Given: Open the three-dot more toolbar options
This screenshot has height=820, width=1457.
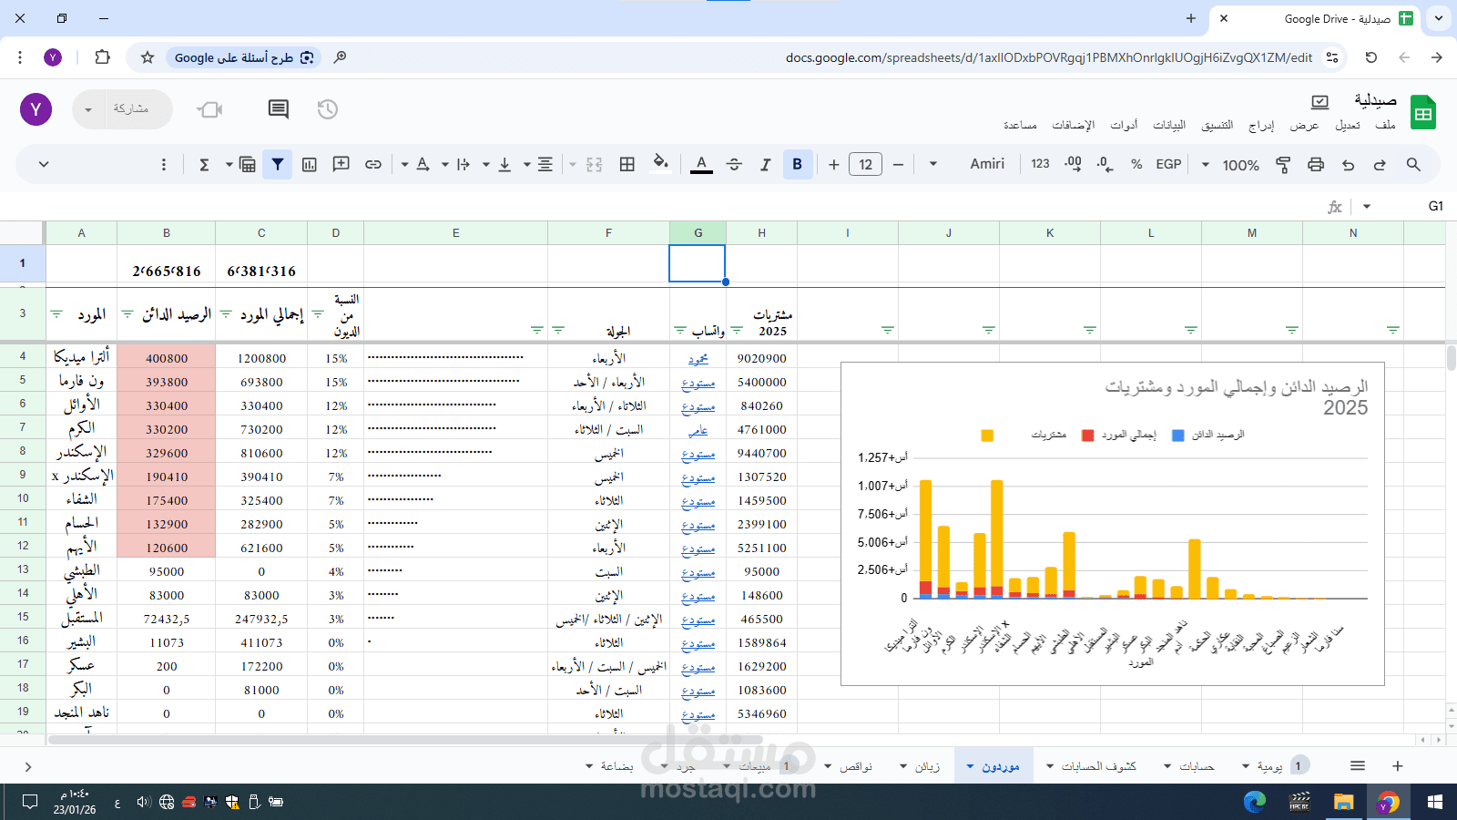Looking at the screenshot, I should 164,165.
